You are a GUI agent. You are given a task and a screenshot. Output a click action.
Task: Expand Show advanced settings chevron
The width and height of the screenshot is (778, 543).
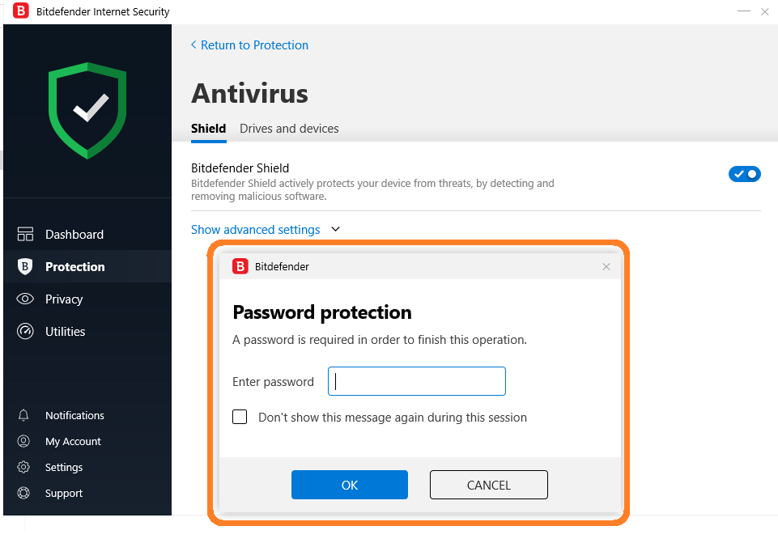[x=336, y=230]
